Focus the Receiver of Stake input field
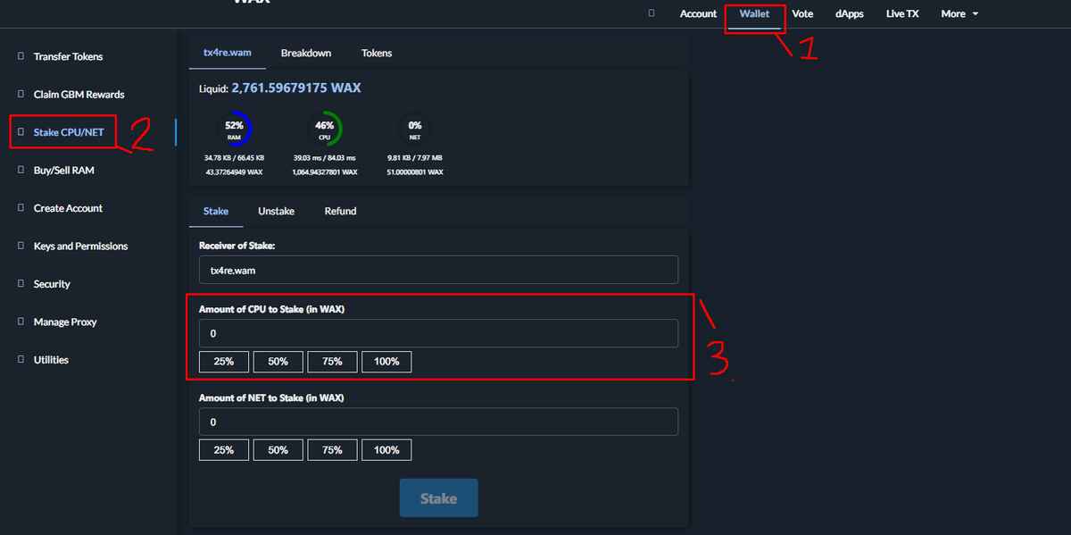The width and height of the screenshot is (1071, 535). (438, 270)
